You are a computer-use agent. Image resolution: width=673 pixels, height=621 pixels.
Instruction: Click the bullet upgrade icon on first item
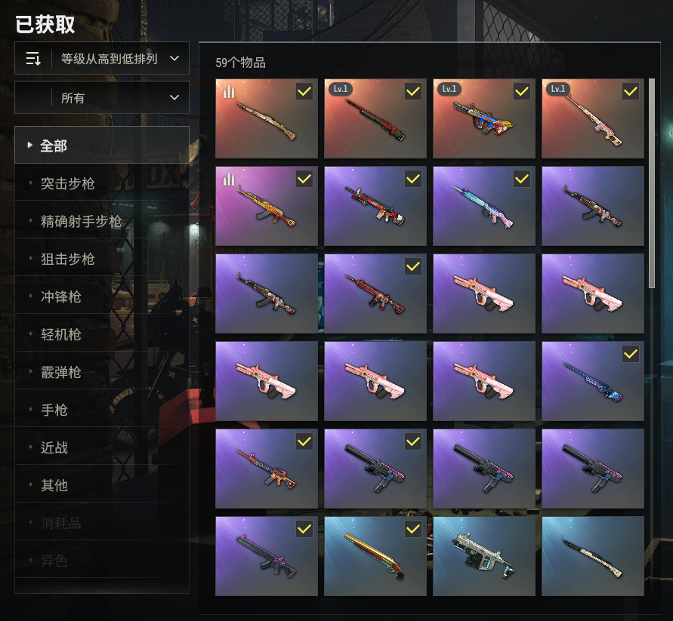pyautogui.click(x=229, y=91)
